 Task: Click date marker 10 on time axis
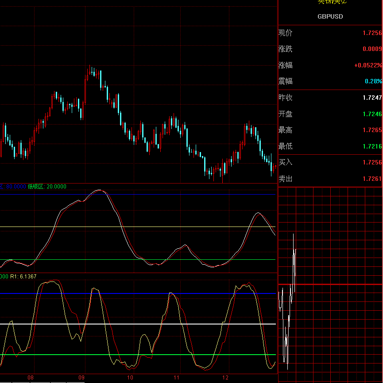[x=130, y=378]
